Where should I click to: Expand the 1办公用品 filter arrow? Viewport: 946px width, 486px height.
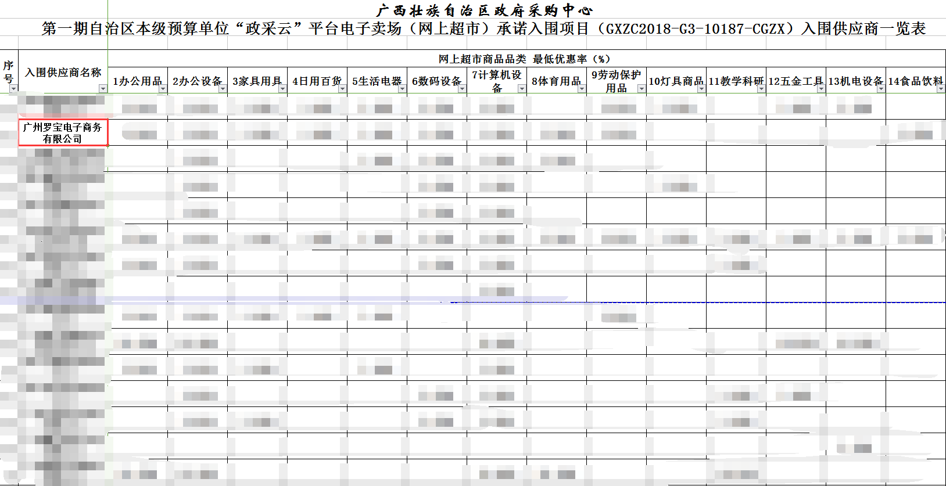pyautogui.click(x=163, y=89)
